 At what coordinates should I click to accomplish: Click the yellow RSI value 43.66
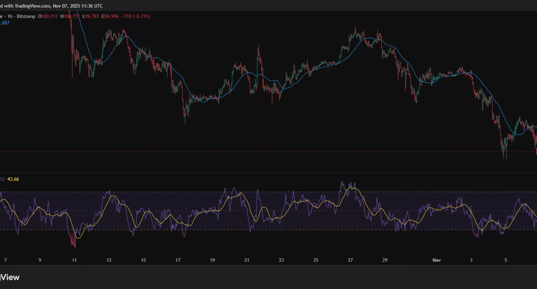[13, 179]
